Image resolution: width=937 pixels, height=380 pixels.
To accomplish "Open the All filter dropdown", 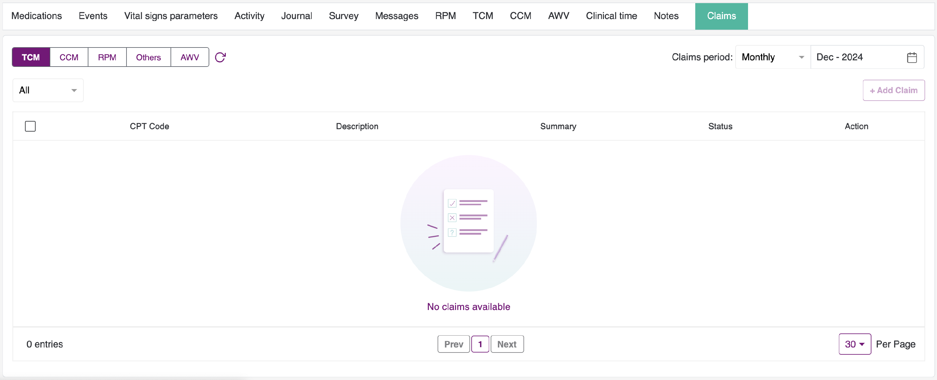I will 48,90.
